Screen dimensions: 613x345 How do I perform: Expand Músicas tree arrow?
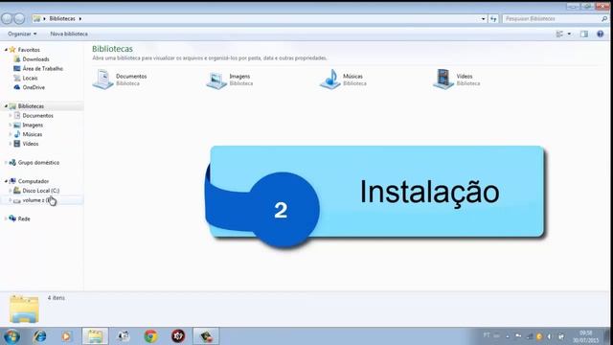[x=11, y=134]
